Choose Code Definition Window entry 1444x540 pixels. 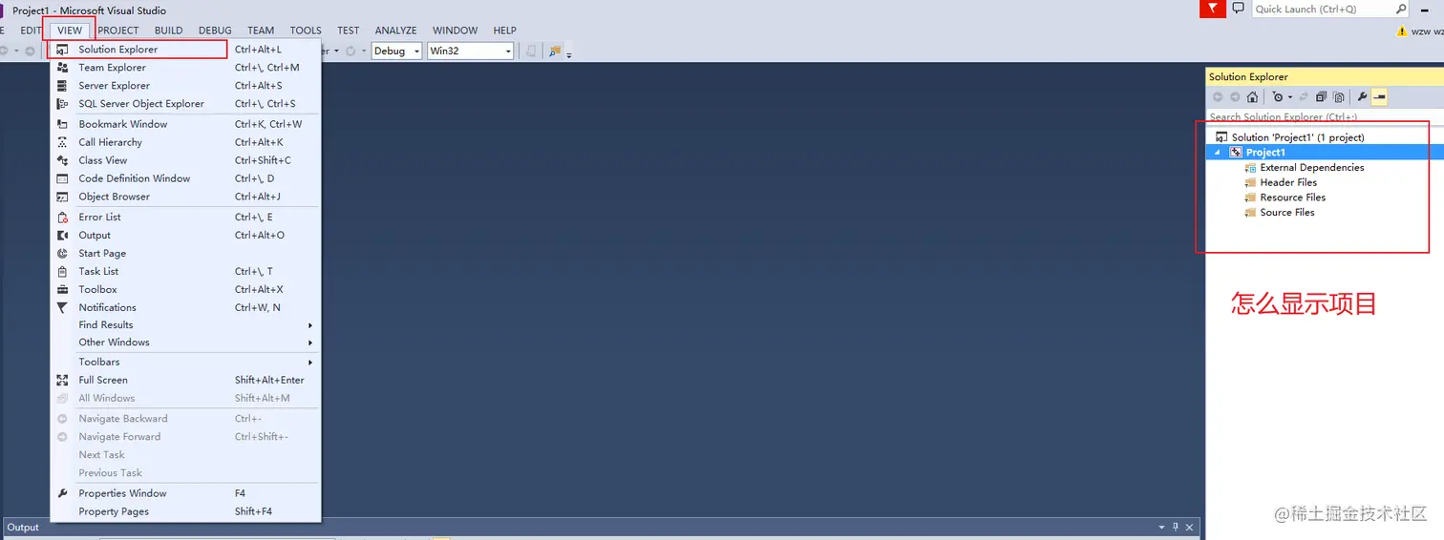(185, 179)
